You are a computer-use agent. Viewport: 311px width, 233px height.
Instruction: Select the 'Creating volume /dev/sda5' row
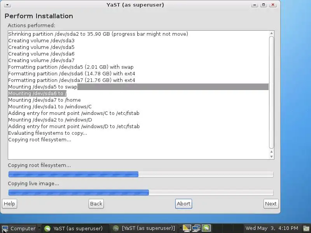pos(138,47)
